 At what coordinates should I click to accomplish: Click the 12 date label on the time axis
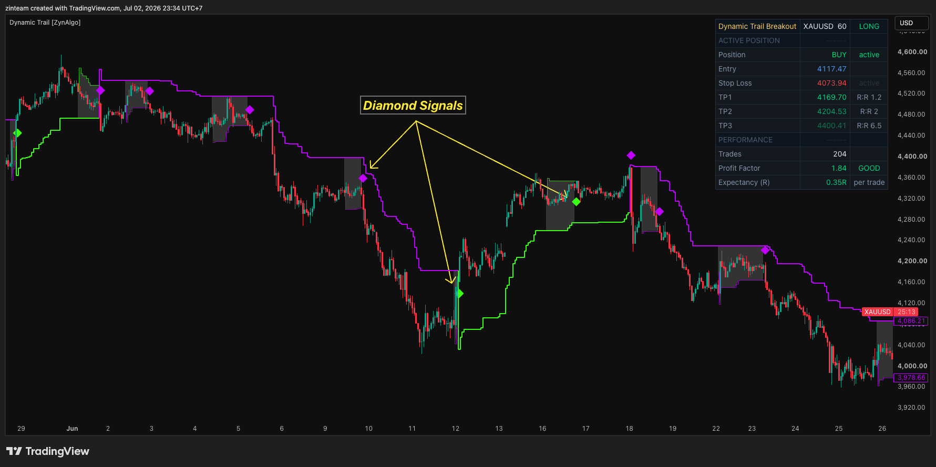[x=456, y=429]
